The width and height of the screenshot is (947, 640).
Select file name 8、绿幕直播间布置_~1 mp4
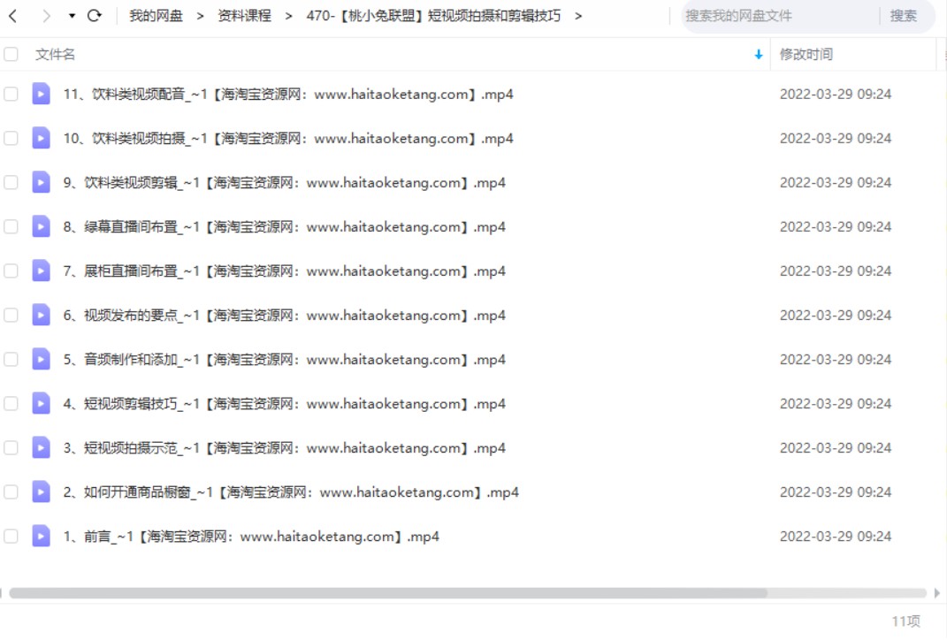[x=285, y=227]
